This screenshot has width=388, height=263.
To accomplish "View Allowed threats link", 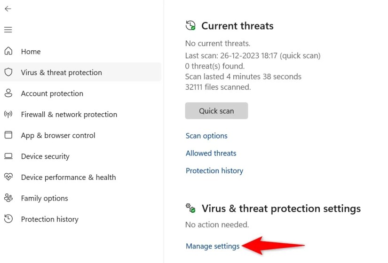I will pyautogui.click(x=211, y=153).
